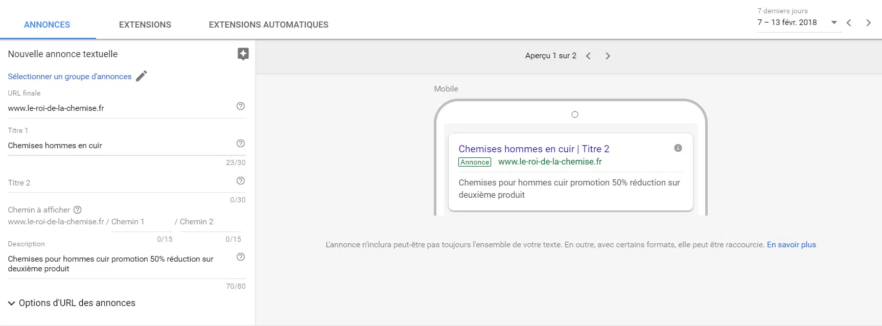The height and width of the screenshot is (326, 882).
Task: Show previous ad preview with left arrow
Action: point(588,56)
